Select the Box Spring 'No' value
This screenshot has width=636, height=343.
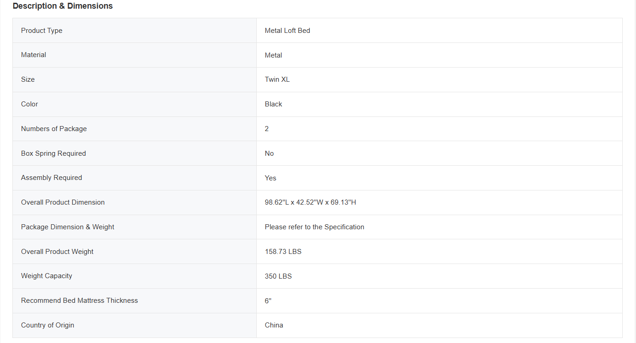tap(269, 153)
